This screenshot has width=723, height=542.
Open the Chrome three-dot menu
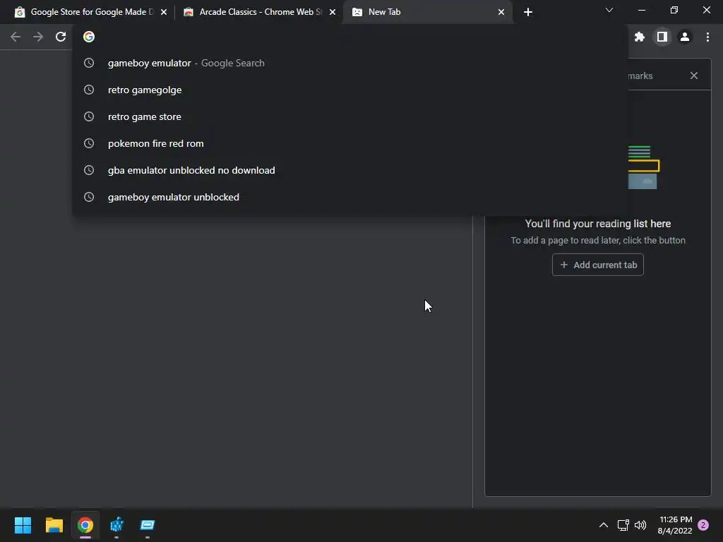(x=707, y=37)
